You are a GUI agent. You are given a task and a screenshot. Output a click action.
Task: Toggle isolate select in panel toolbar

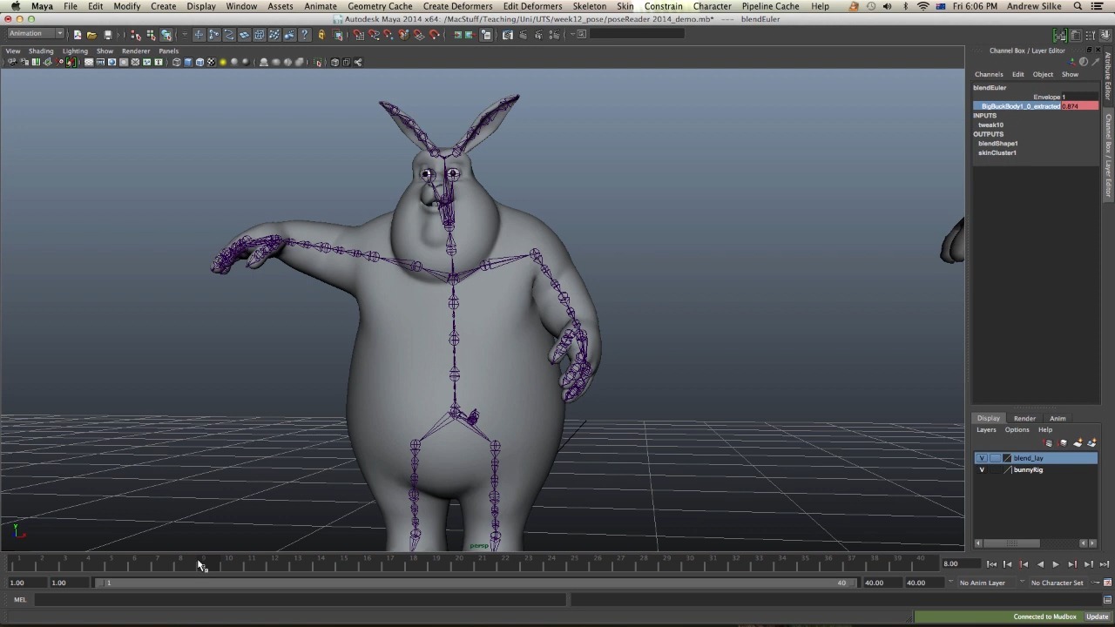(318, 62)
